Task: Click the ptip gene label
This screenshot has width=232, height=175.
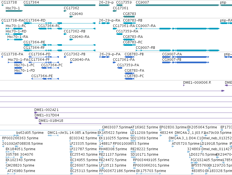Action: [223, 2]
